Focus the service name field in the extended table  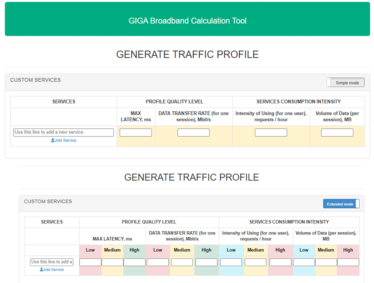(x=51, y=262)
